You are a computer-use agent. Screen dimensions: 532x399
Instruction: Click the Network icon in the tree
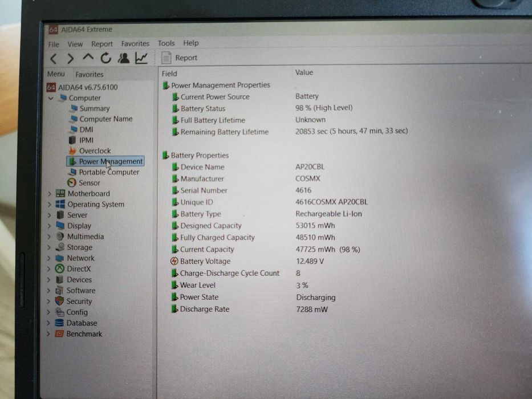point(60,258)
